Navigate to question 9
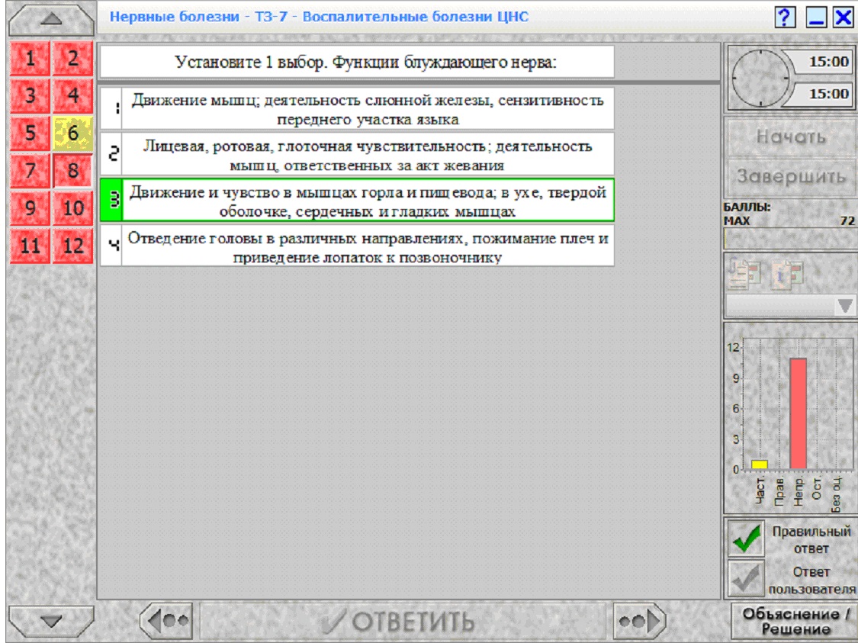Screen dimensions: 858x643 (x=30, y=208)
